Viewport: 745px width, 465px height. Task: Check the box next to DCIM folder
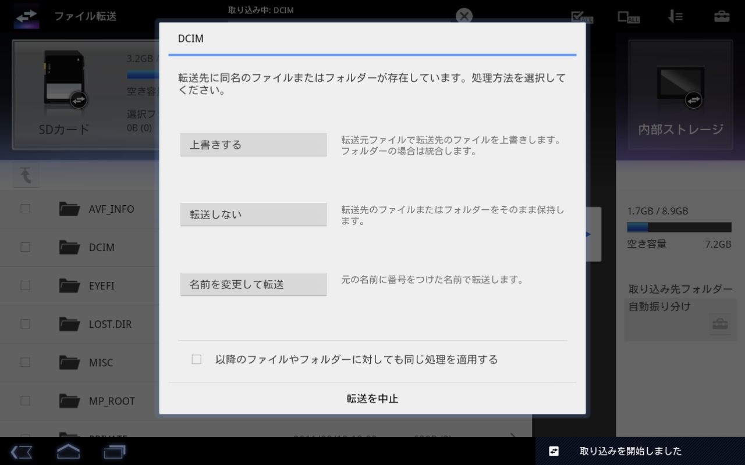click(25, 246)
